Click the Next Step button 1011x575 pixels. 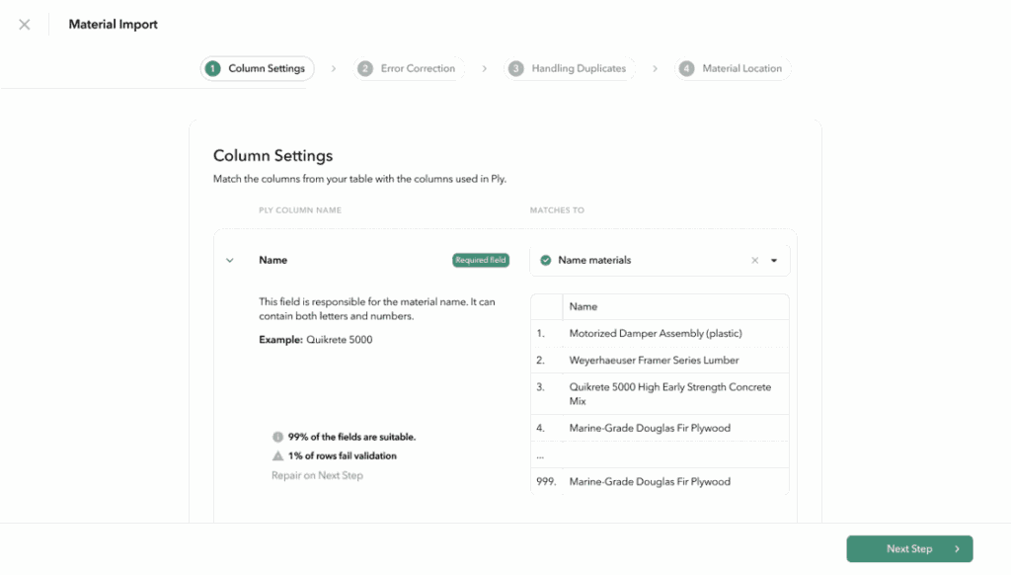[x=909, y=549]
